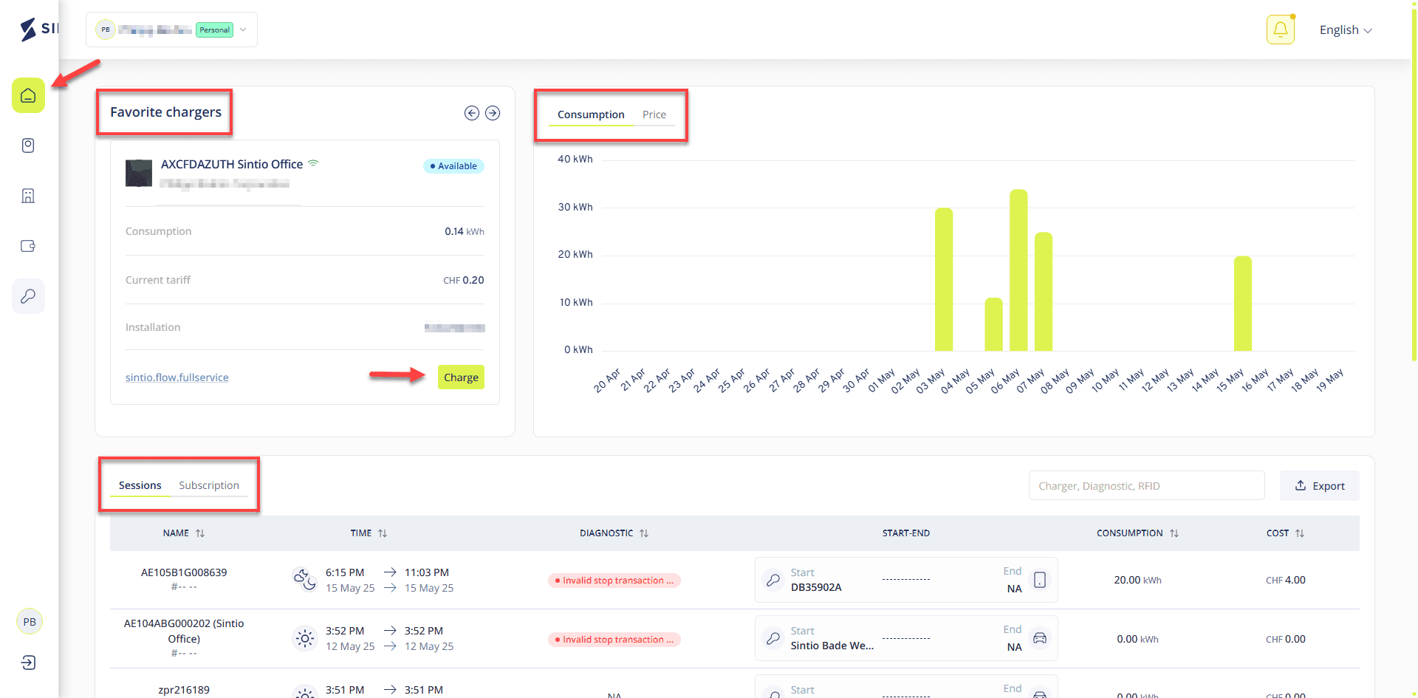The height and width of the screenshot is (698, 1418).
Task: Open the notifications bell
Action: click(x=1281, y=30)
